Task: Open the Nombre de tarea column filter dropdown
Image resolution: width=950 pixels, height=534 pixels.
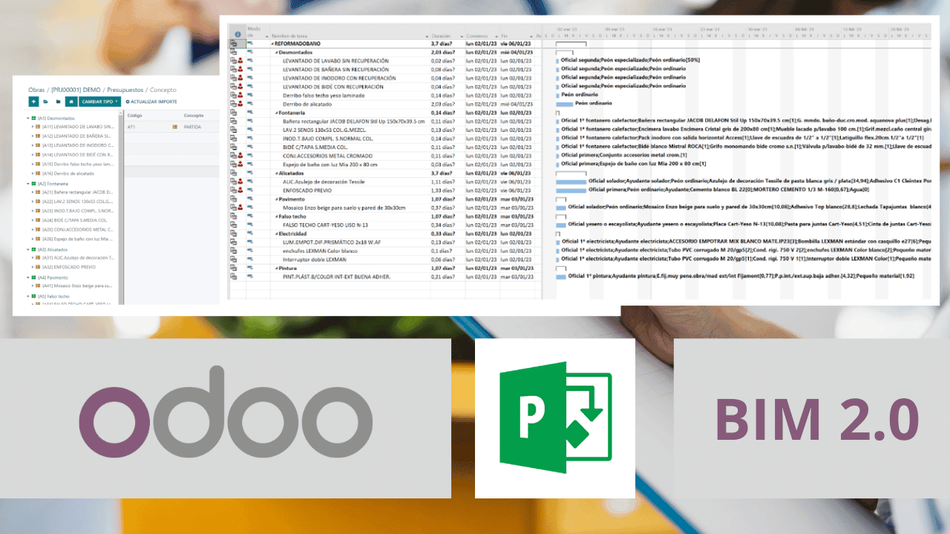Action: [x=427, y=36]
